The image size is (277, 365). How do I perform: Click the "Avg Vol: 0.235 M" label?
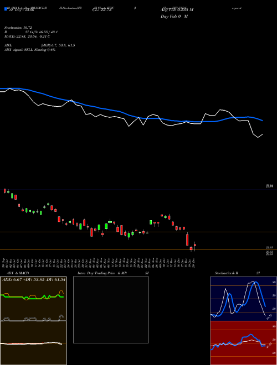tap(177, 10)
